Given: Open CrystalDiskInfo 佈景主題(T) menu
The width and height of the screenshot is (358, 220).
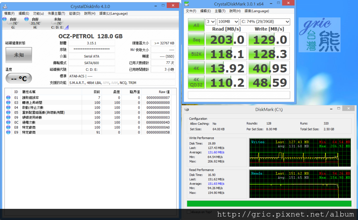Looking at the screenshot, I should tap(56, 14).
